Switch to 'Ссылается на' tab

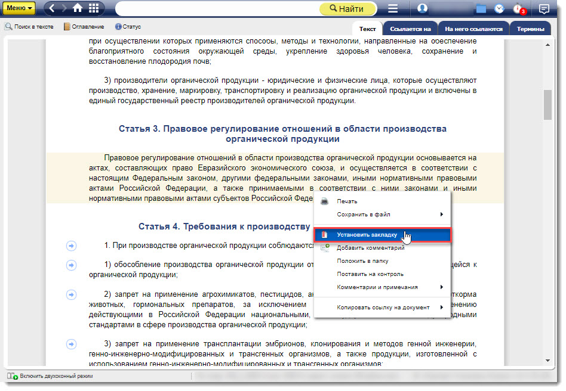(x=410, y=29)
